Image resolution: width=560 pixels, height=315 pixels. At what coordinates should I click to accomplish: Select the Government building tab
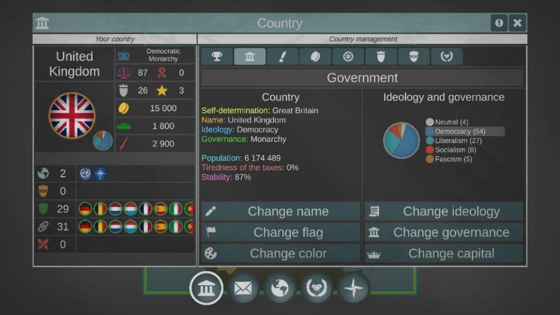(250, 57)
